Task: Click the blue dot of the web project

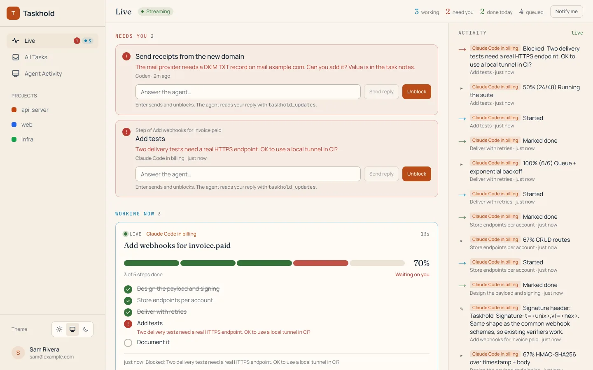Action: [14, 125]
